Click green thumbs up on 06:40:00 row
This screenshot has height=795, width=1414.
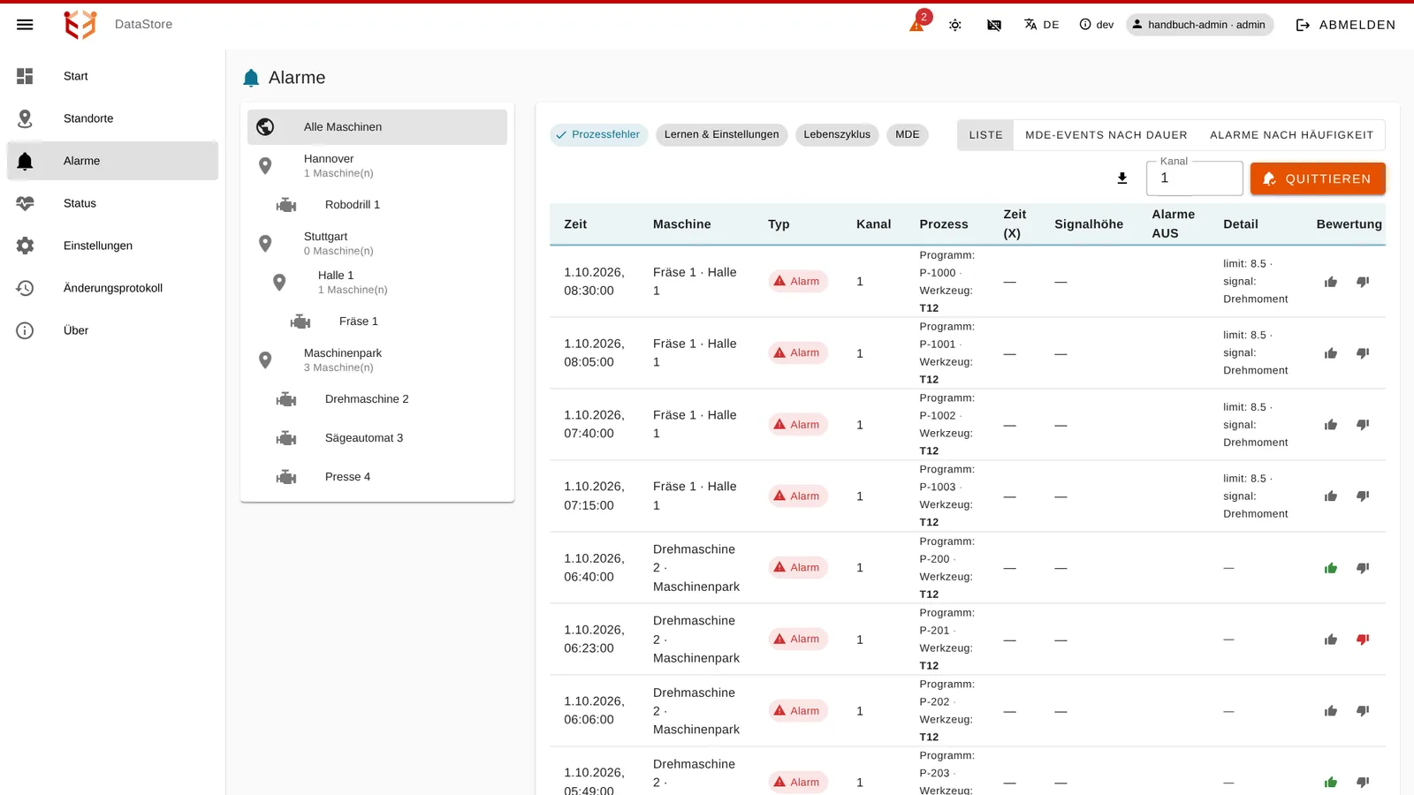[x=1331, y=568]
